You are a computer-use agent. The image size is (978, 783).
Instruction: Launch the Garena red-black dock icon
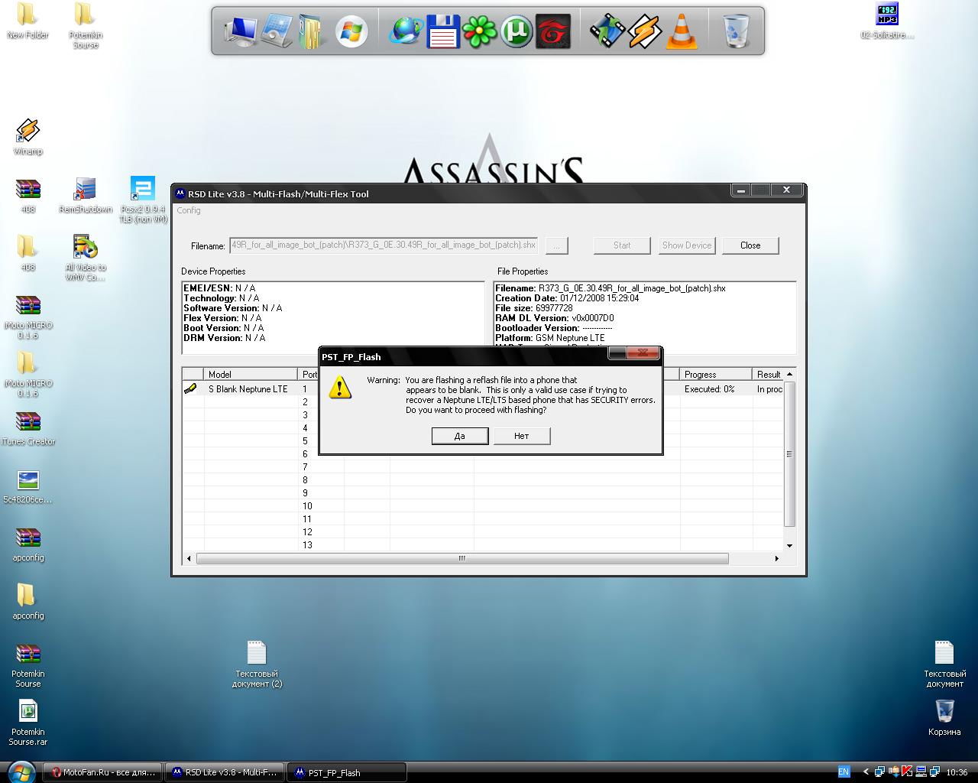click(x=553, y=31)
